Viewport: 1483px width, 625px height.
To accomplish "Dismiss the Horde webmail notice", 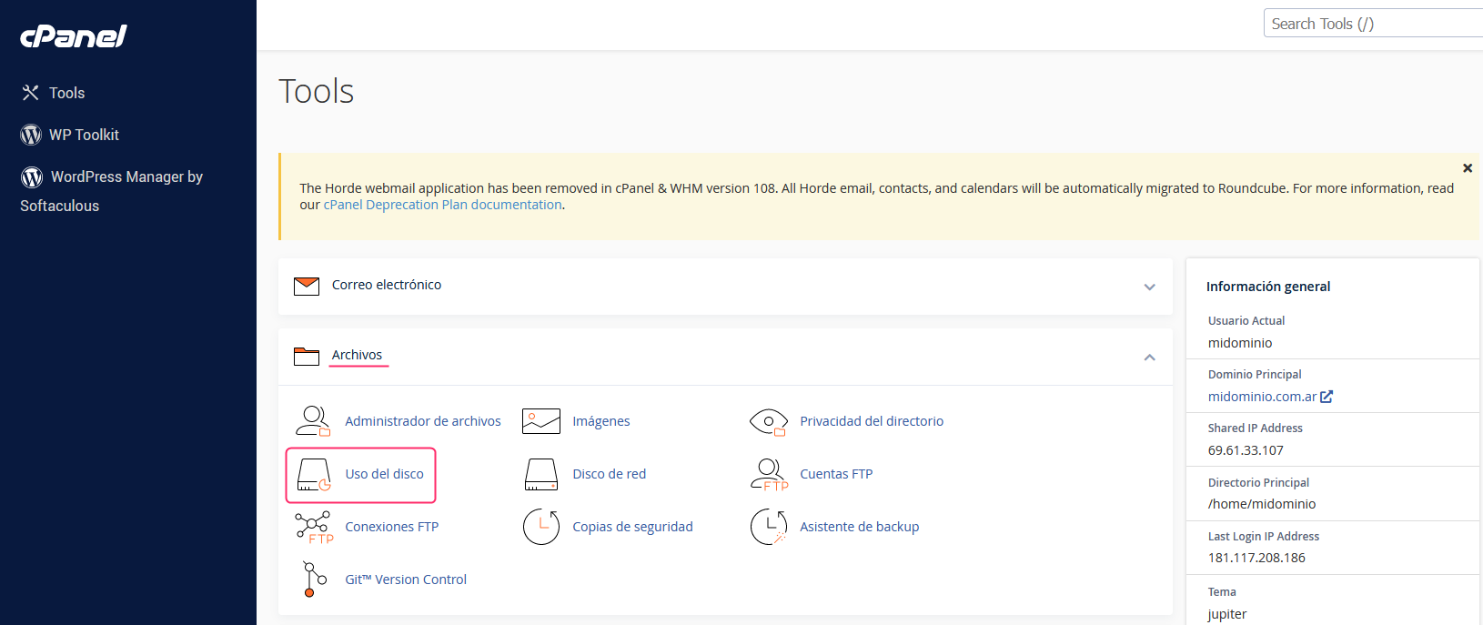I will point(1467,168).
